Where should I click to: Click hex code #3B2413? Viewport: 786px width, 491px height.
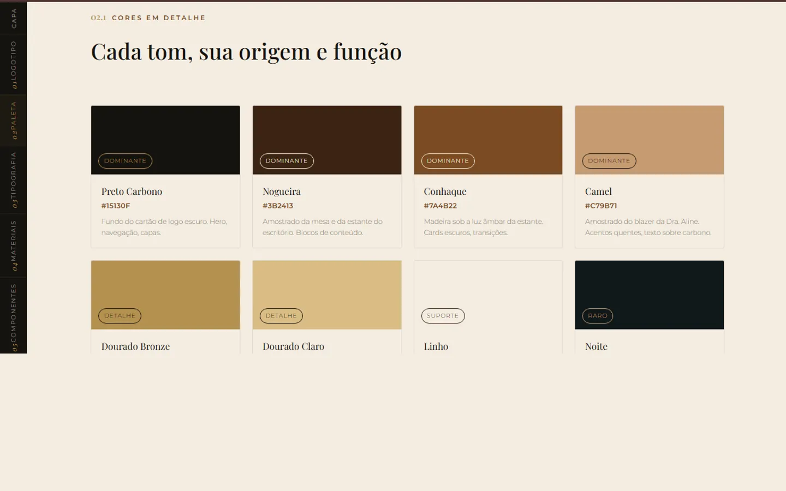[278, 206]
